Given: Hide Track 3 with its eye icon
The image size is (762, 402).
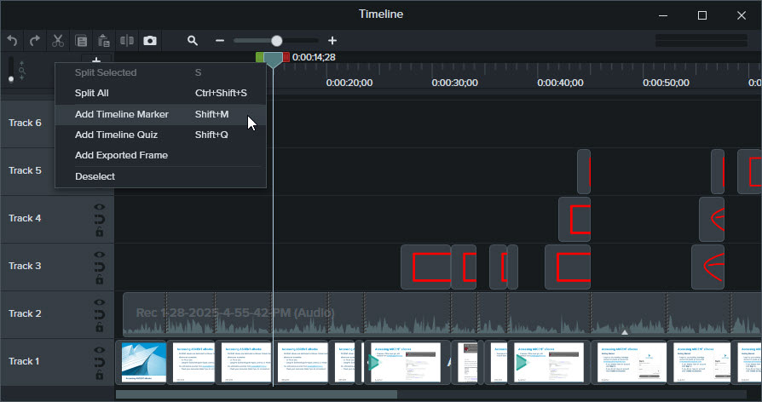Looking at the screenshot, I should coord(99,255).
